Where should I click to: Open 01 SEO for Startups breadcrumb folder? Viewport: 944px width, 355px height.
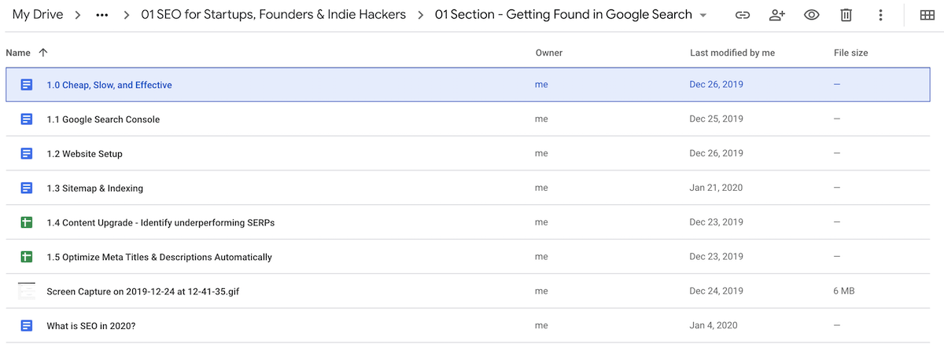[274, 15]
